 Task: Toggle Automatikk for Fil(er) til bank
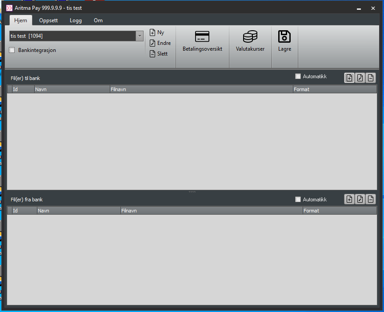pyautogui.click(x=298, y=76)
